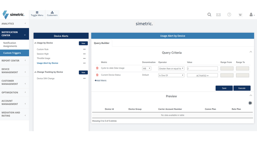Sort preview by Device Id column
Image resolution: width=257 pixels, height=151 pixels.
[109, 109]
